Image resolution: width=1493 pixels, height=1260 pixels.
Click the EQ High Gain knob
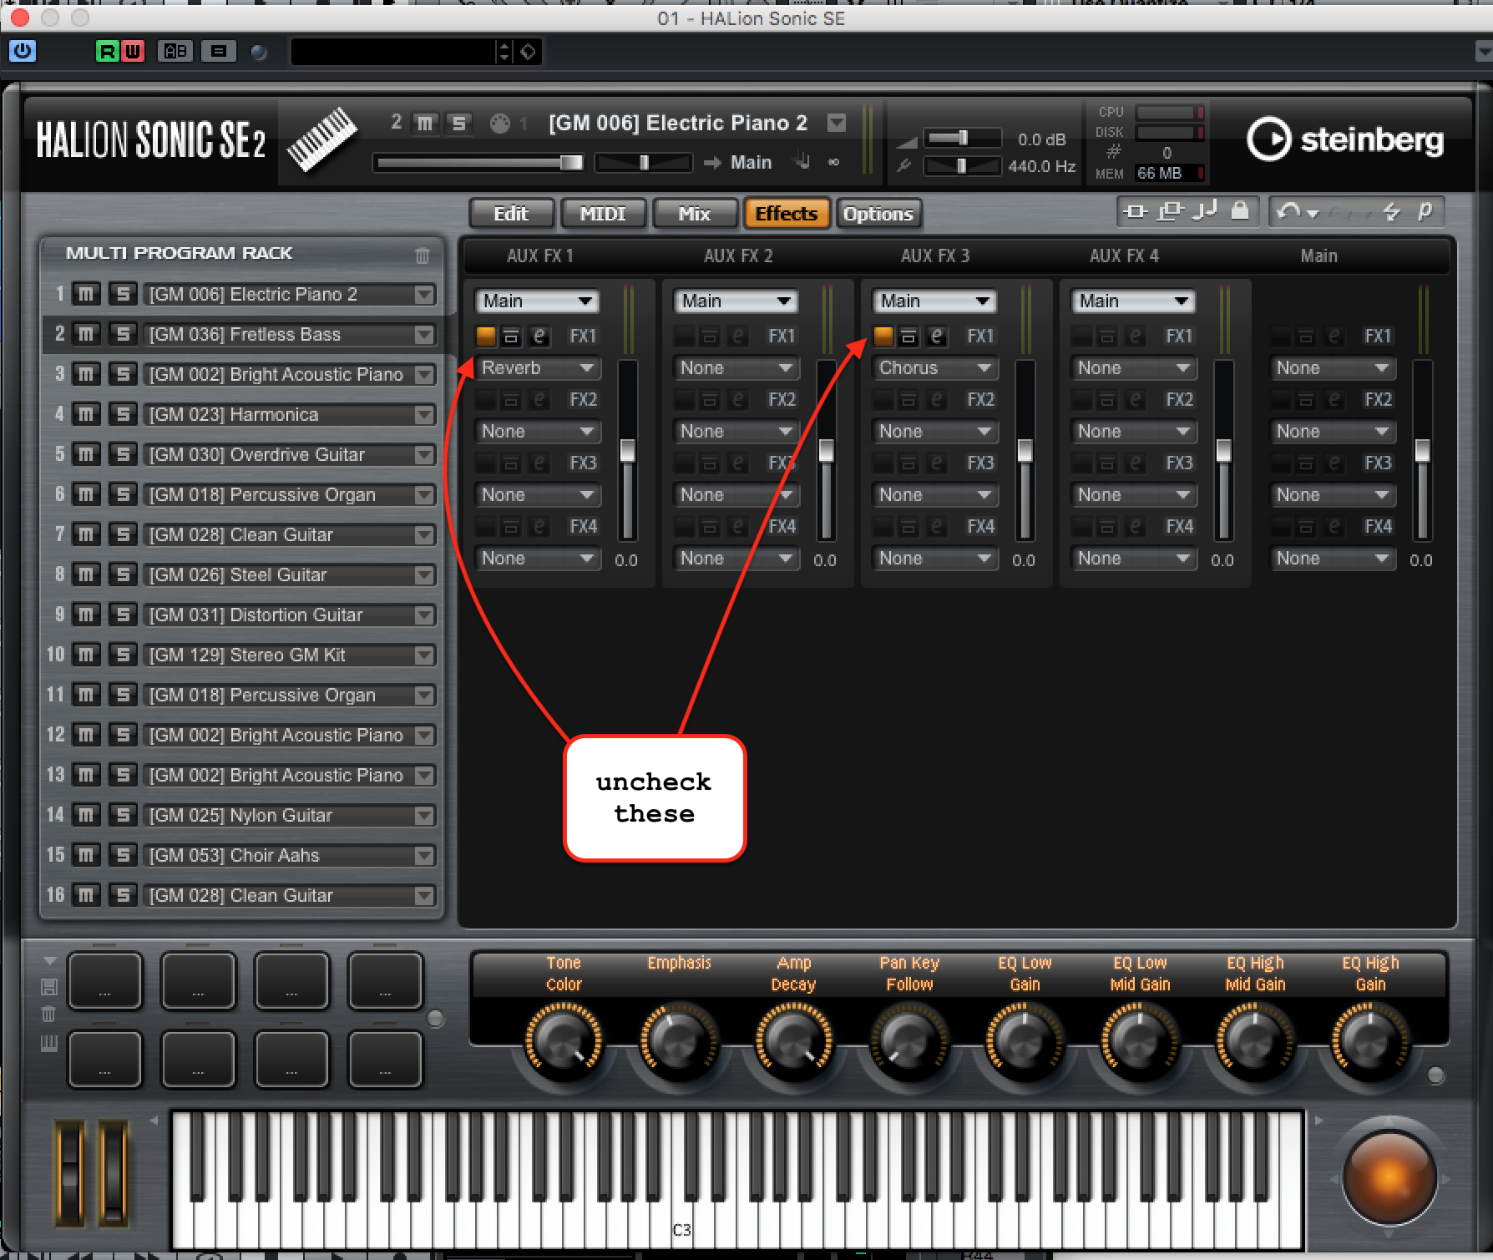pyautogui.click(x=1370, y=1039)
